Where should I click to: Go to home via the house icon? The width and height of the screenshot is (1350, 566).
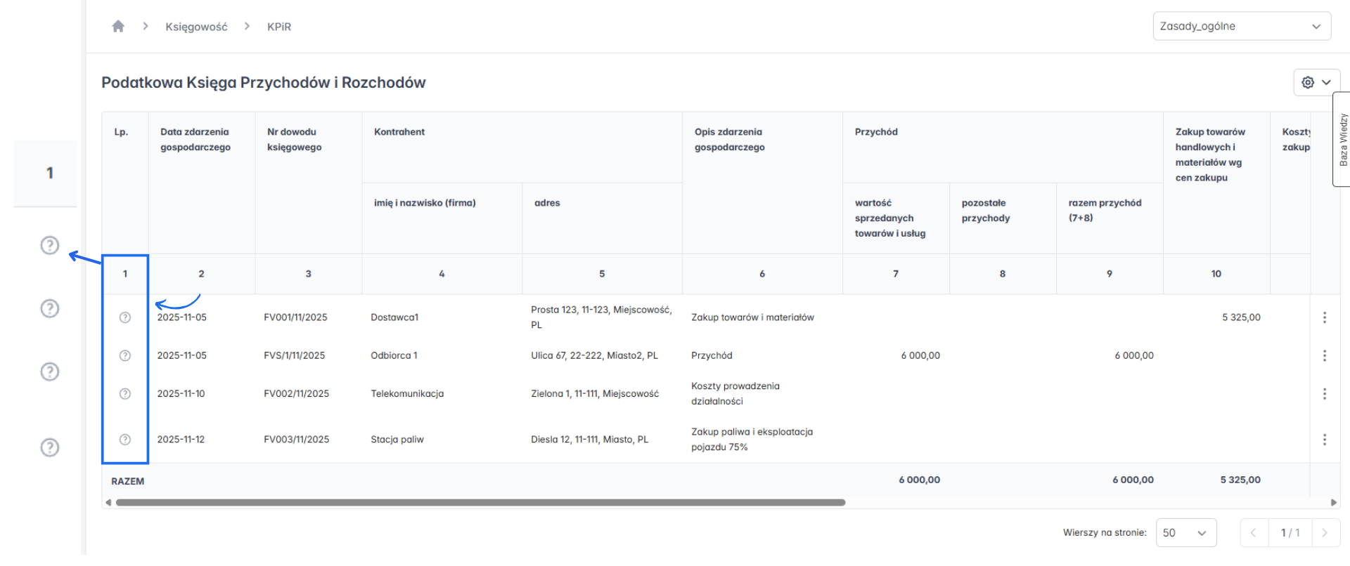118,26
